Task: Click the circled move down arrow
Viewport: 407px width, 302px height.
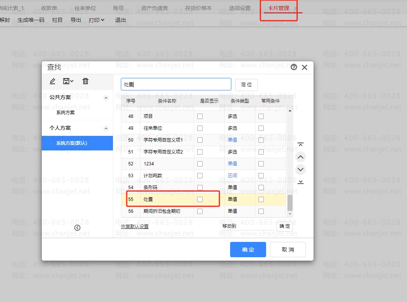Action: (x=301, y=169)
